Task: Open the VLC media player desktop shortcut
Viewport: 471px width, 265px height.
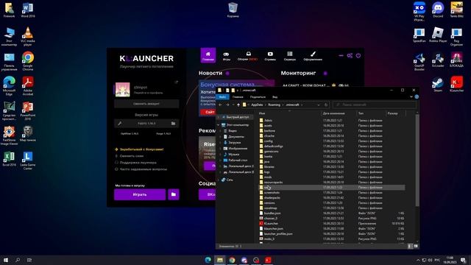Action: tap(28, 36)
